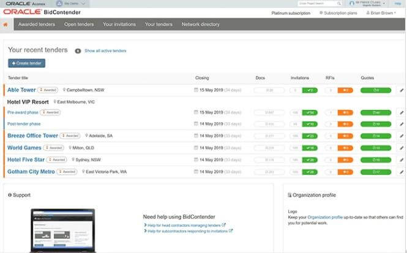
Task: Click the Awarded badge next to Able Tower
Action: pos(48,90)
